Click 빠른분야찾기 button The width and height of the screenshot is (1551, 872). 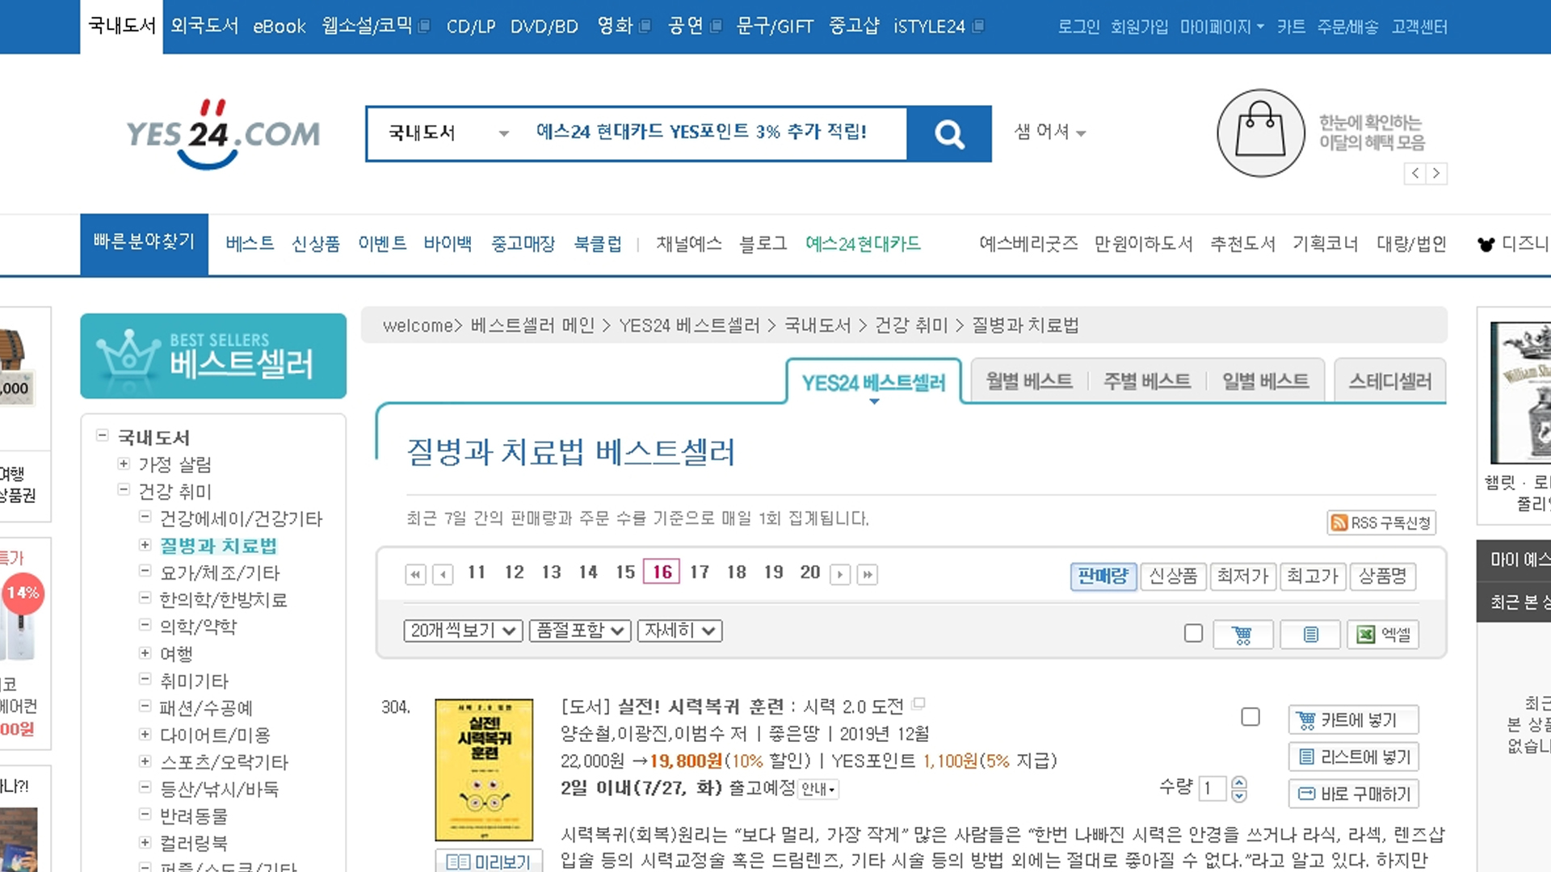144,244
